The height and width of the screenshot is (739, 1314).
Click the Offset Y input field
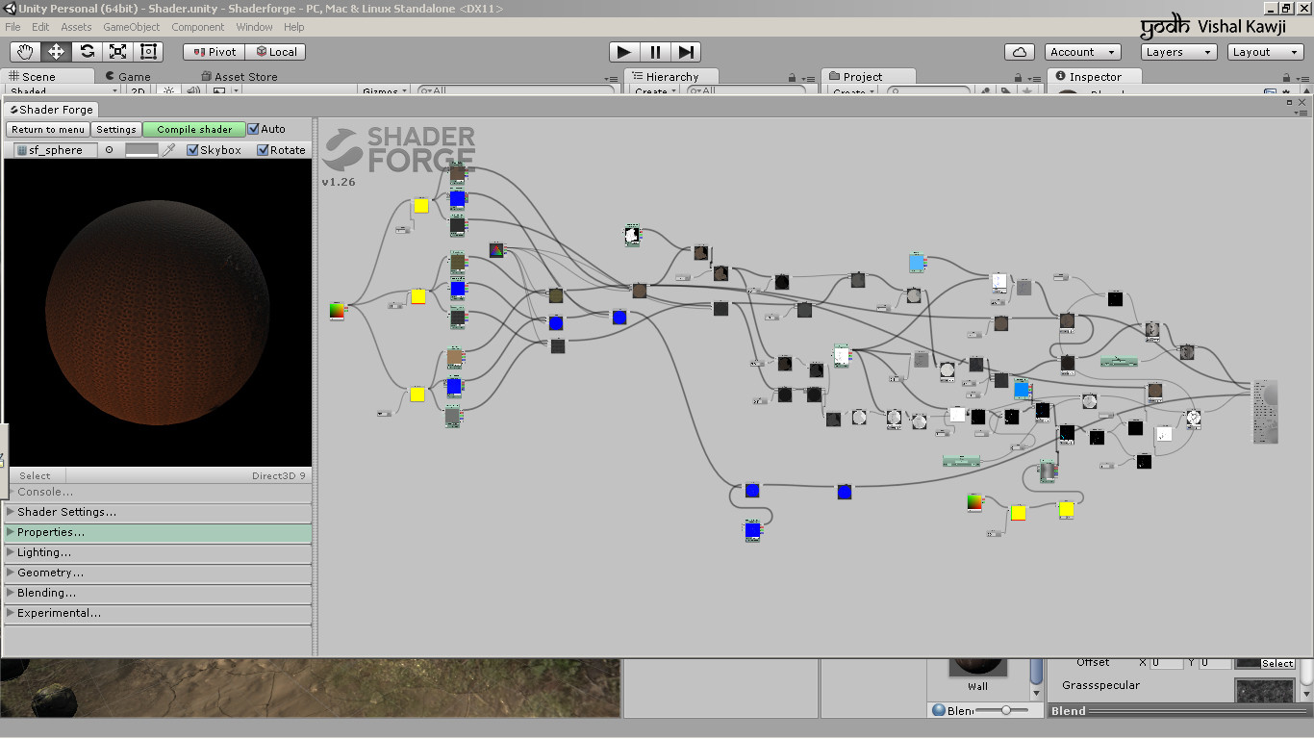[x=1215, y=663]
